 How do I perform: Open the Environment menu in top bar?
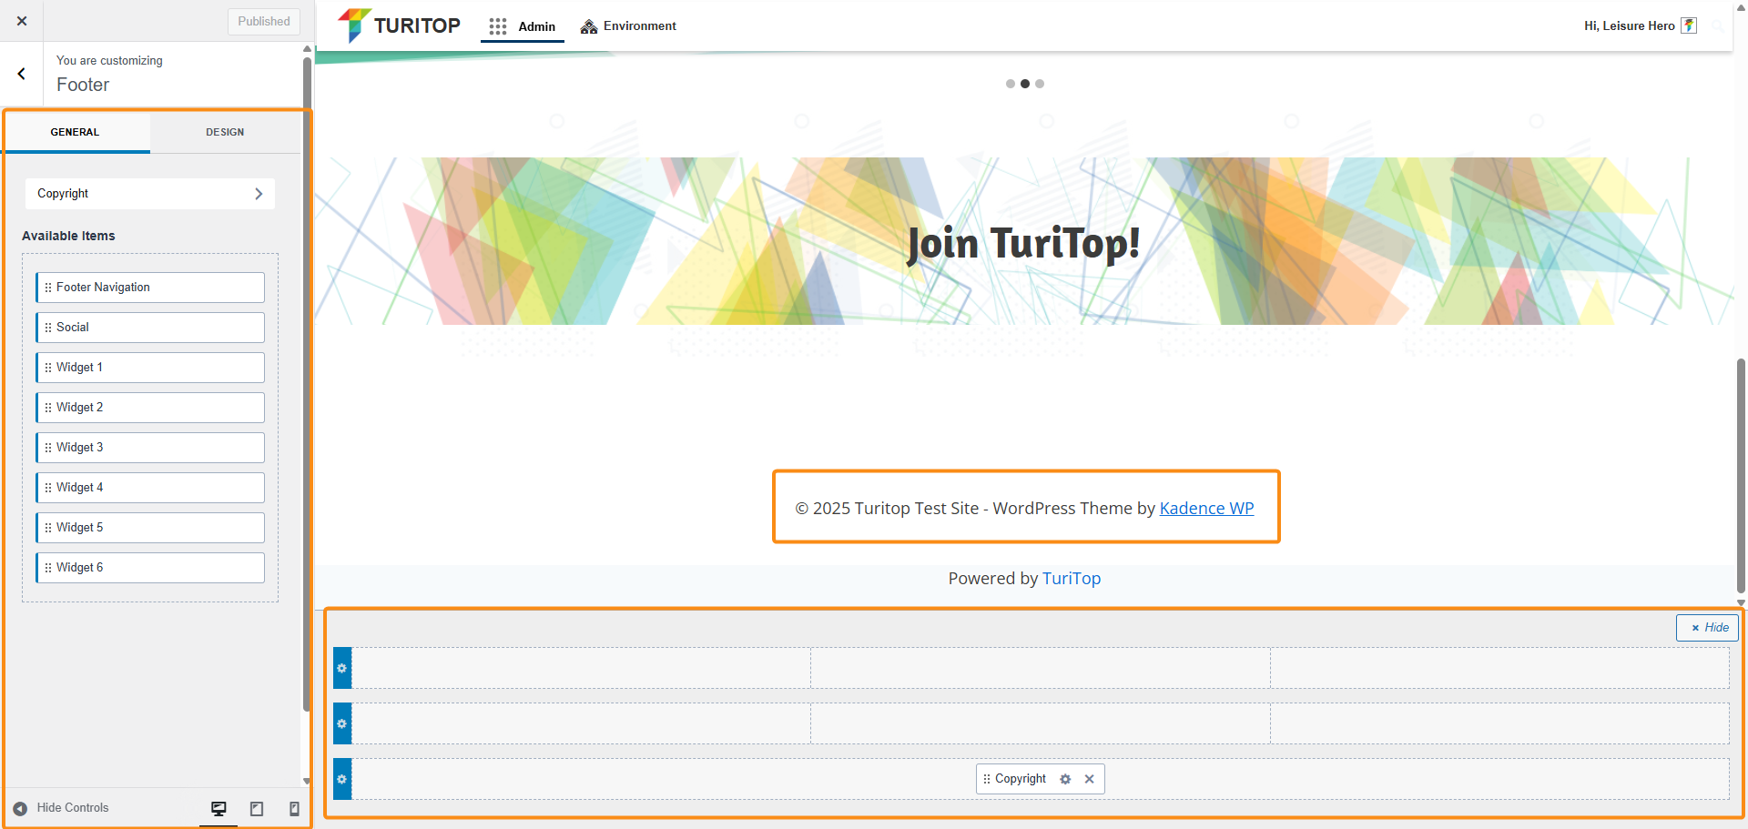pyautogui.click(x=628, y=26)
